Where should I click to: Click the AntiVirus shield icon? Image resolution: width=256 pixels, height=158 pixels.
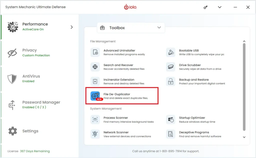(12, 79)
